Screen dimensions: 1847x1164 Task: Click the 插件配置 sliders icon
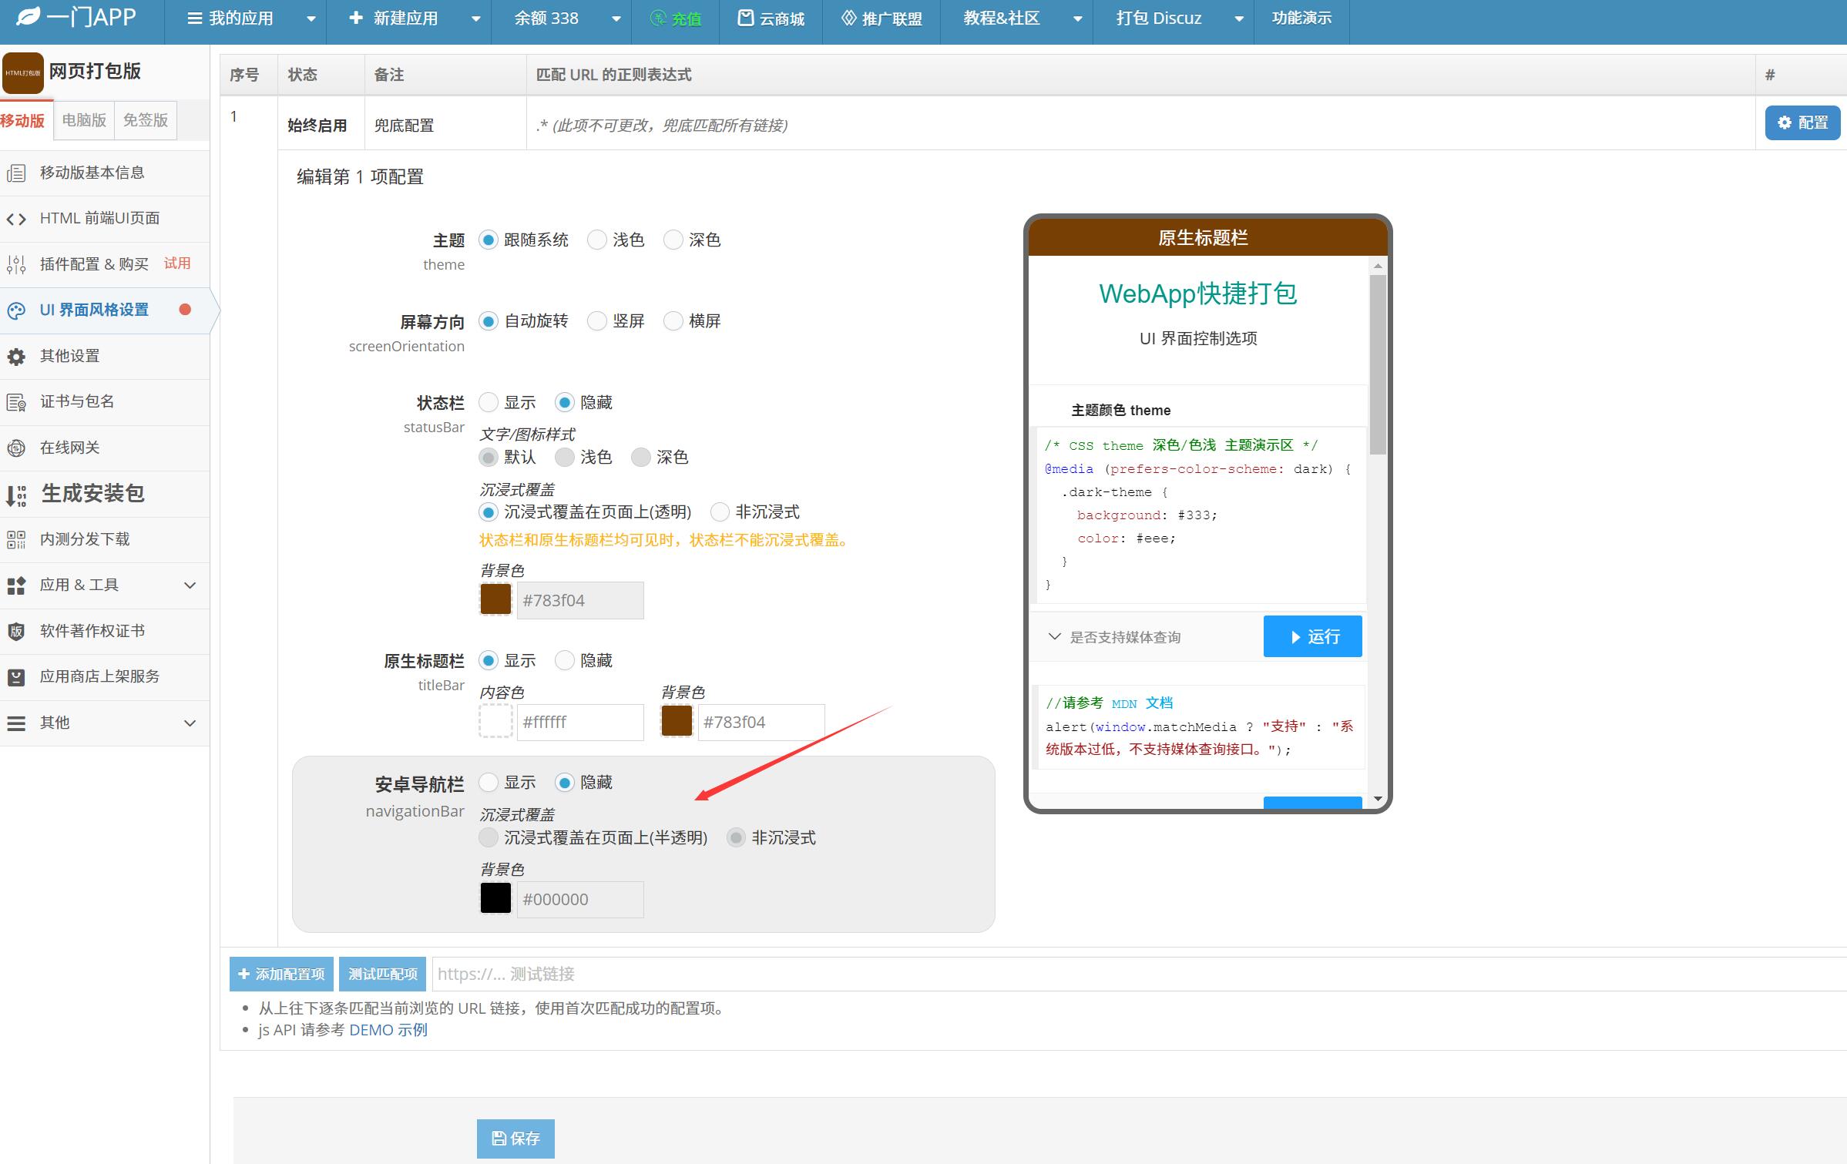16,264
